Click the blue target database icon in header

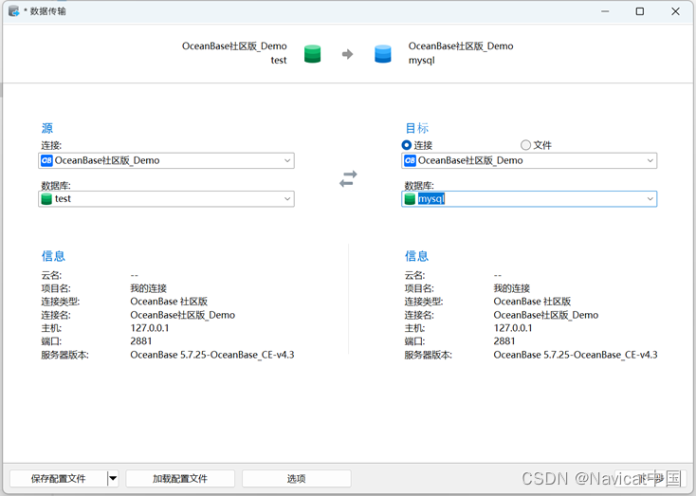383,54
